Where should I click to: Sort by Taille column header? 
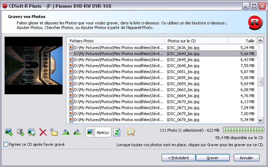pos(242,41)
